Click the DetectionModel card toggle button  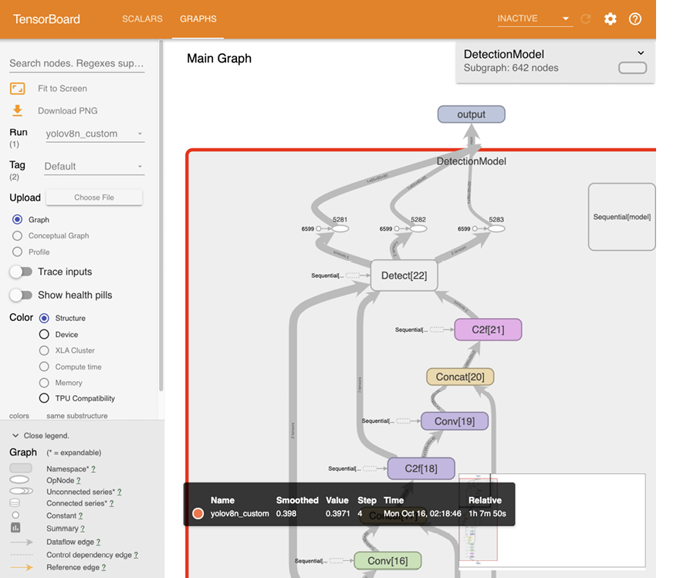tap(632, 68)
